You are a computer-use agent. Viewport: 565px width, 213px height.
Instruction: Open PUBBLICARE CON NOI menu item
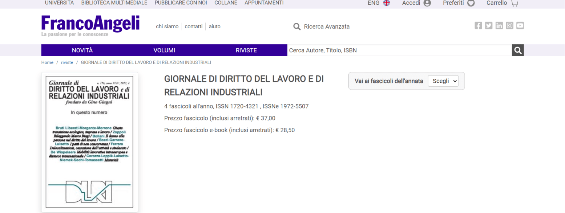181,3
